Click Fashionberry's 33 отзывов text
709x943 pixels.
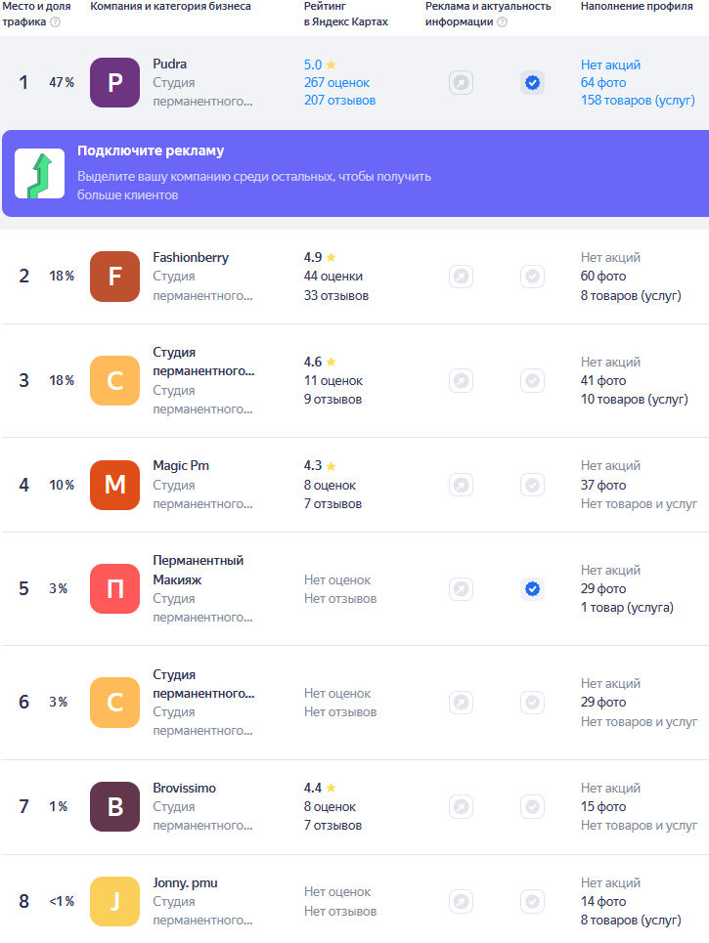335,295
